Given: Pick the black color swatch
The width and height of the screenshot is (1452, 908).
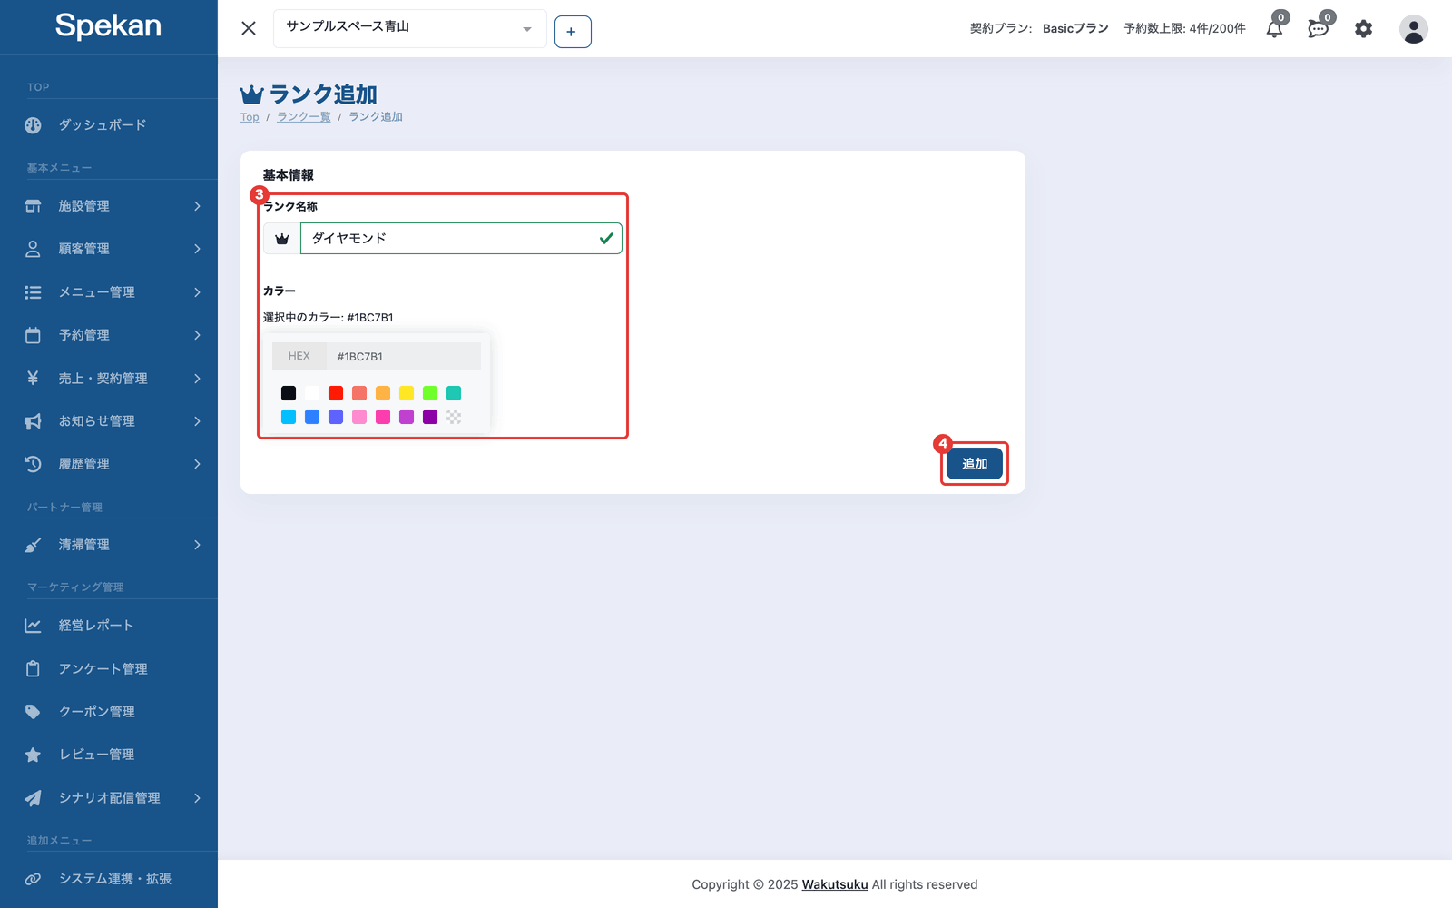Looking at the screenshot, I should [289, 393].
